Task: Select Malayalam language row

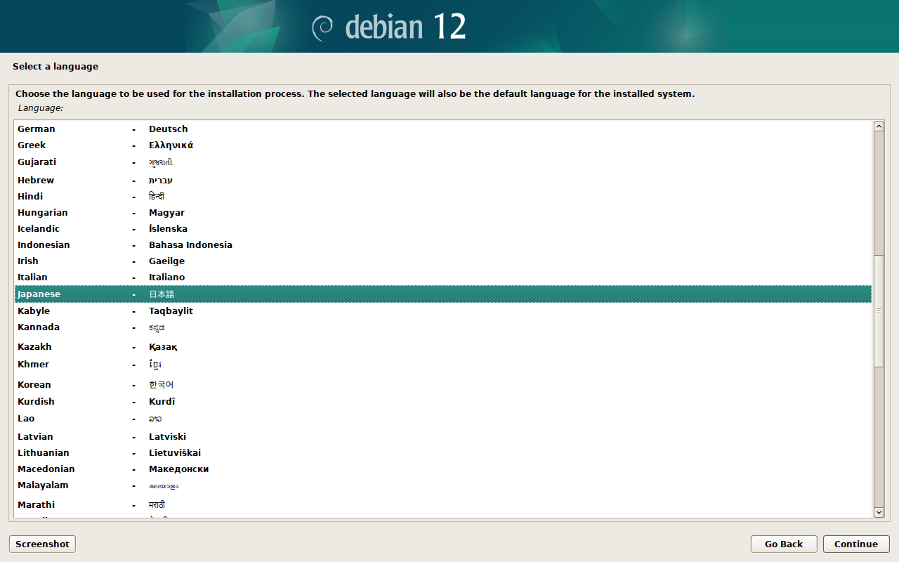Action: point(443,485)
